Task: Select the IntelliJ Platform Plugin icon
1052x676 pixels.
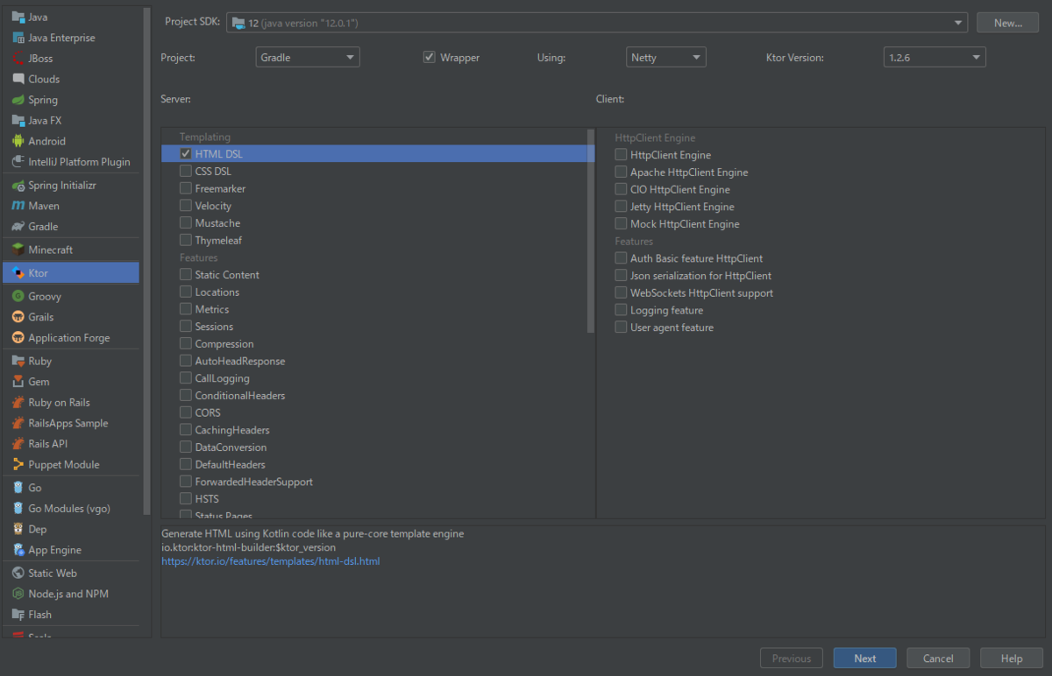Action: click(18, 162)
